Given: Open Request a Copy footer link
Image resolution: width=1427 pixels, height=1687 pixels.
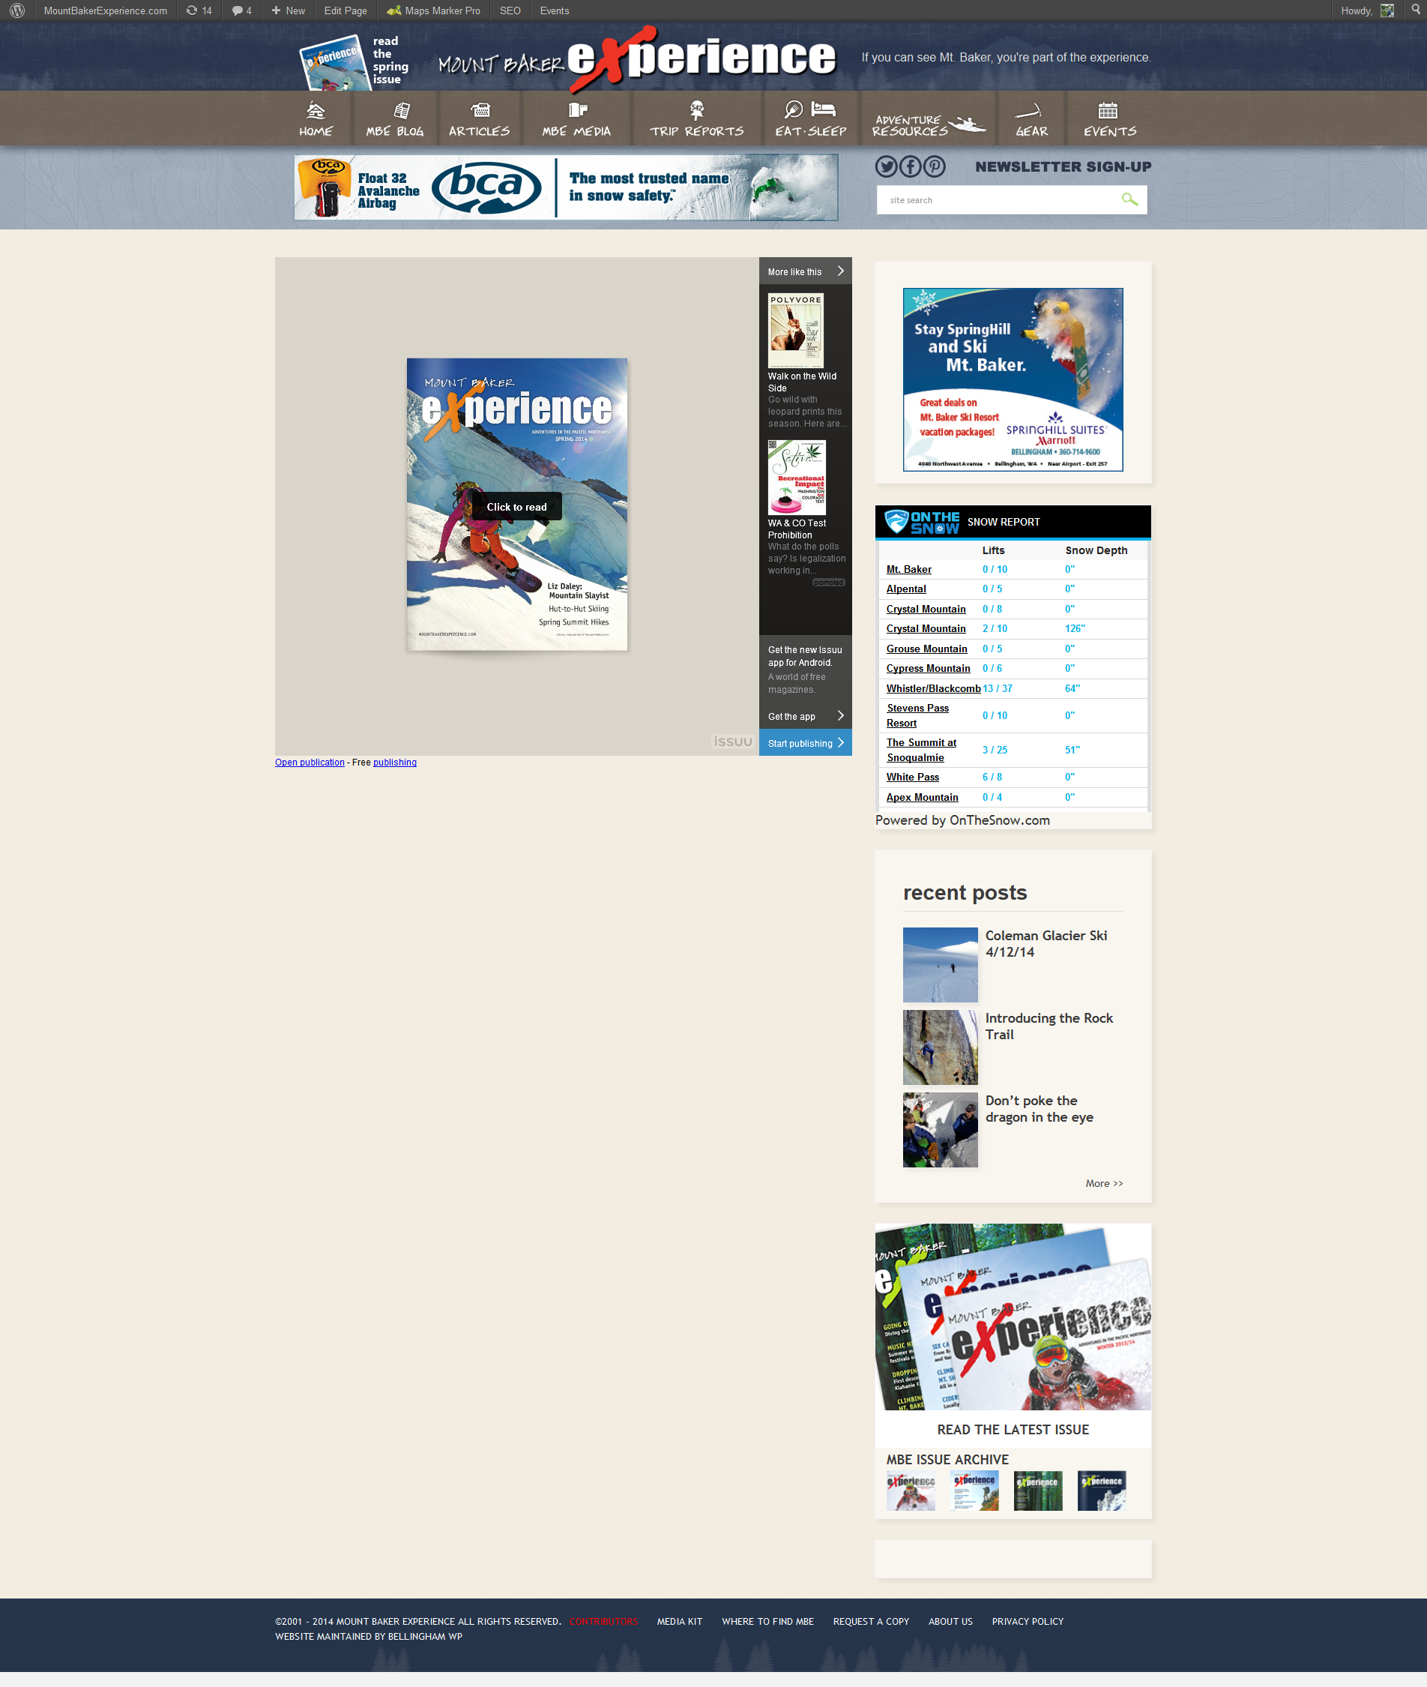Looking at the screenshot, I should (x=871, y=1622).
